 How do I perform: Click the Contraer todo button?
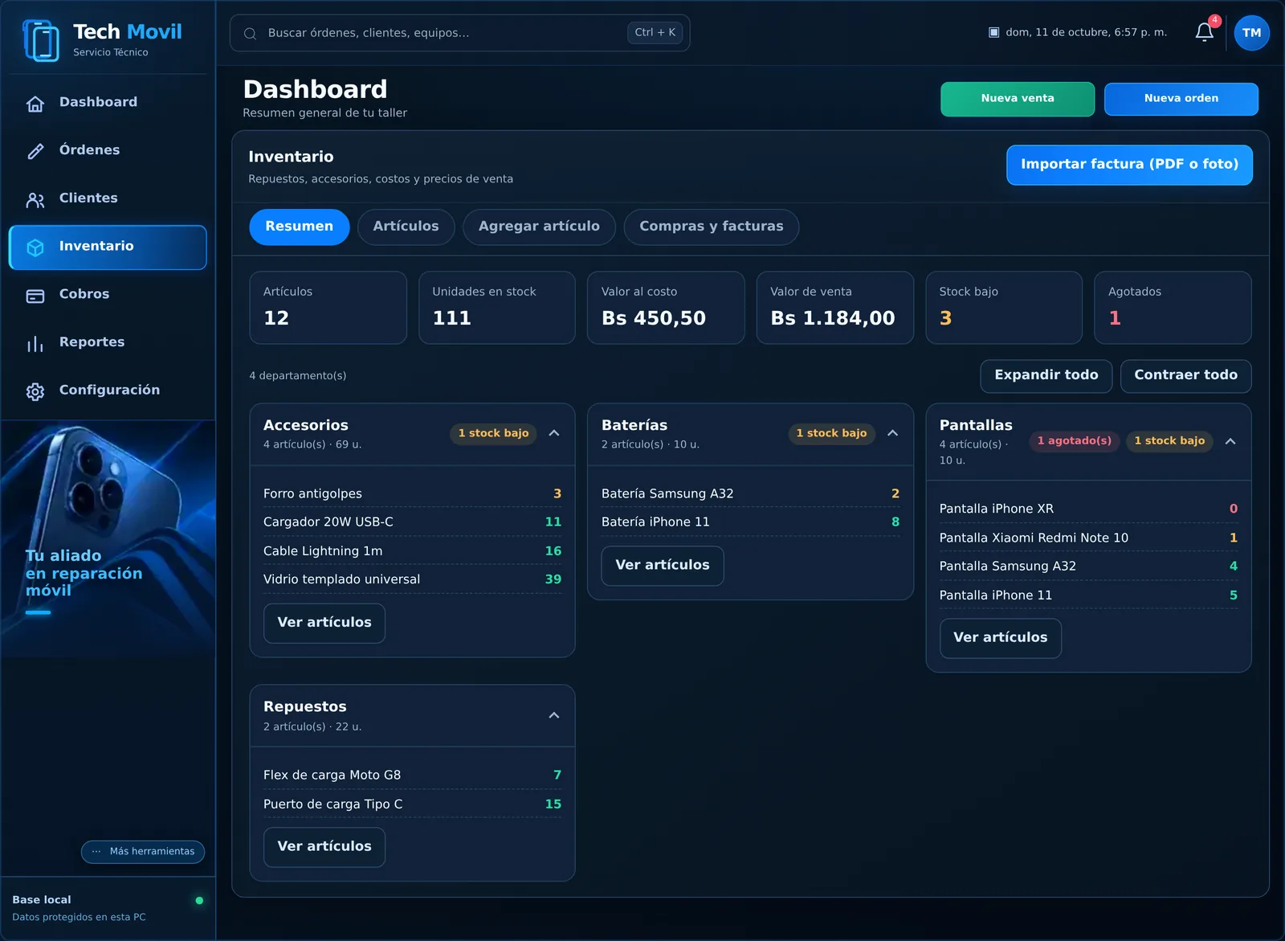[x=1185, y=375]
